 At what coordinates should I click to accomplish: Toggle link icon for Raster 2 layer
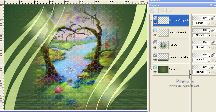coord(213,43)
